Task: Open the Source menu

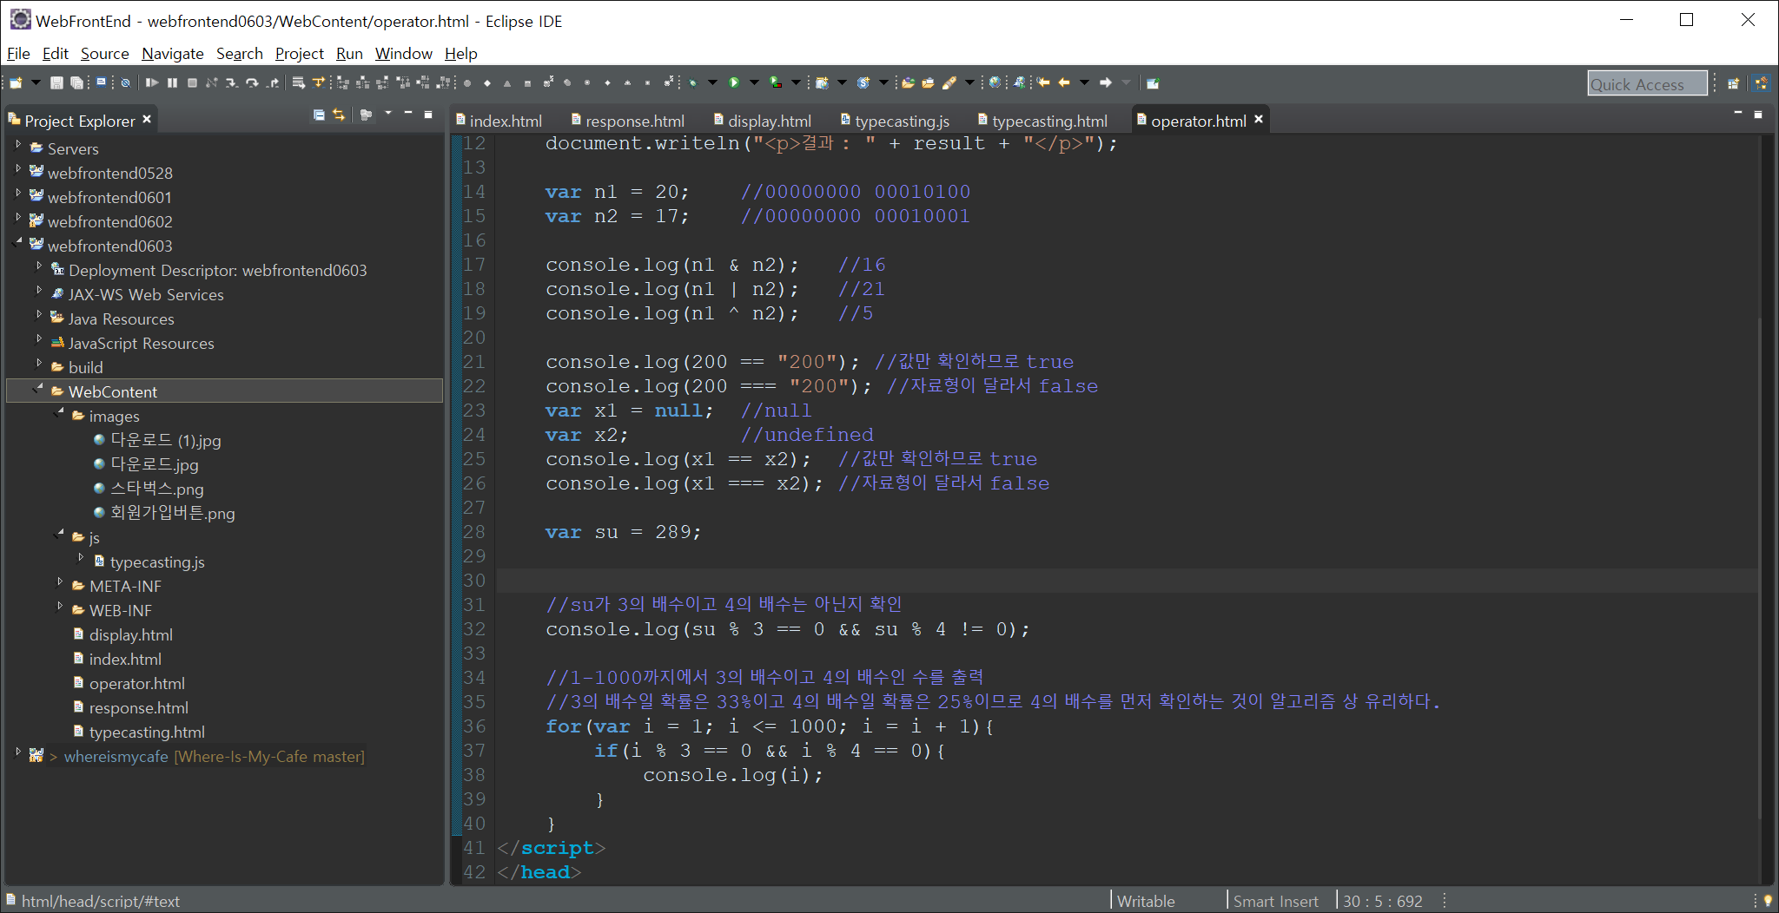Action: (104, 54)
